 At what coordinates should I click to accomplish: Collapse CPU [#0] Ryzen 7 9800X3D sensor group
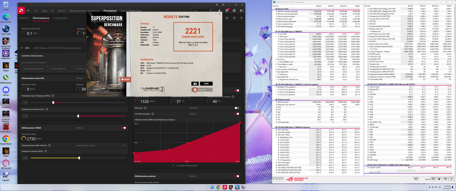point(274,31)
